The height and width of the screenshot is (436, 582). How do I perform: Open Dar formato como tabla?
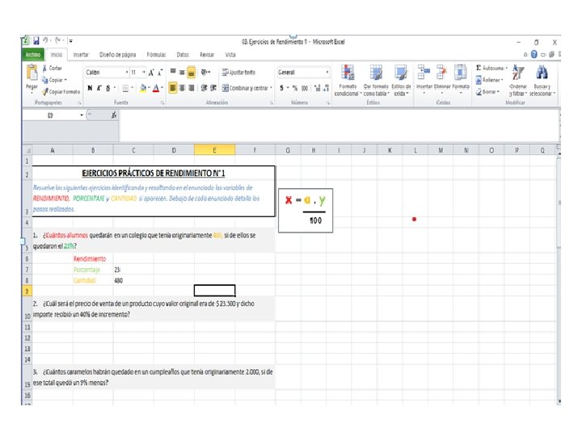coord(376,80)
